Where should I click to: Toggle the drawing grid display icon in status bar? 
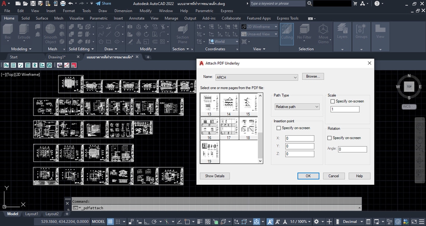point(110,222)
